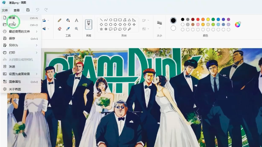Choose the down arrow shape
Screen dimensions: 262x147
[x=129, y=25]
